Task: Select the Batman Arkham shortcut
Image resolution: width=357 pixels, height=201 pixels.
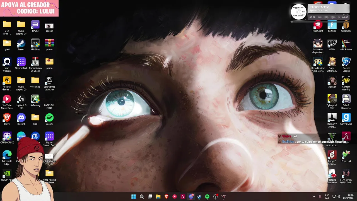Action: point(332,121)
